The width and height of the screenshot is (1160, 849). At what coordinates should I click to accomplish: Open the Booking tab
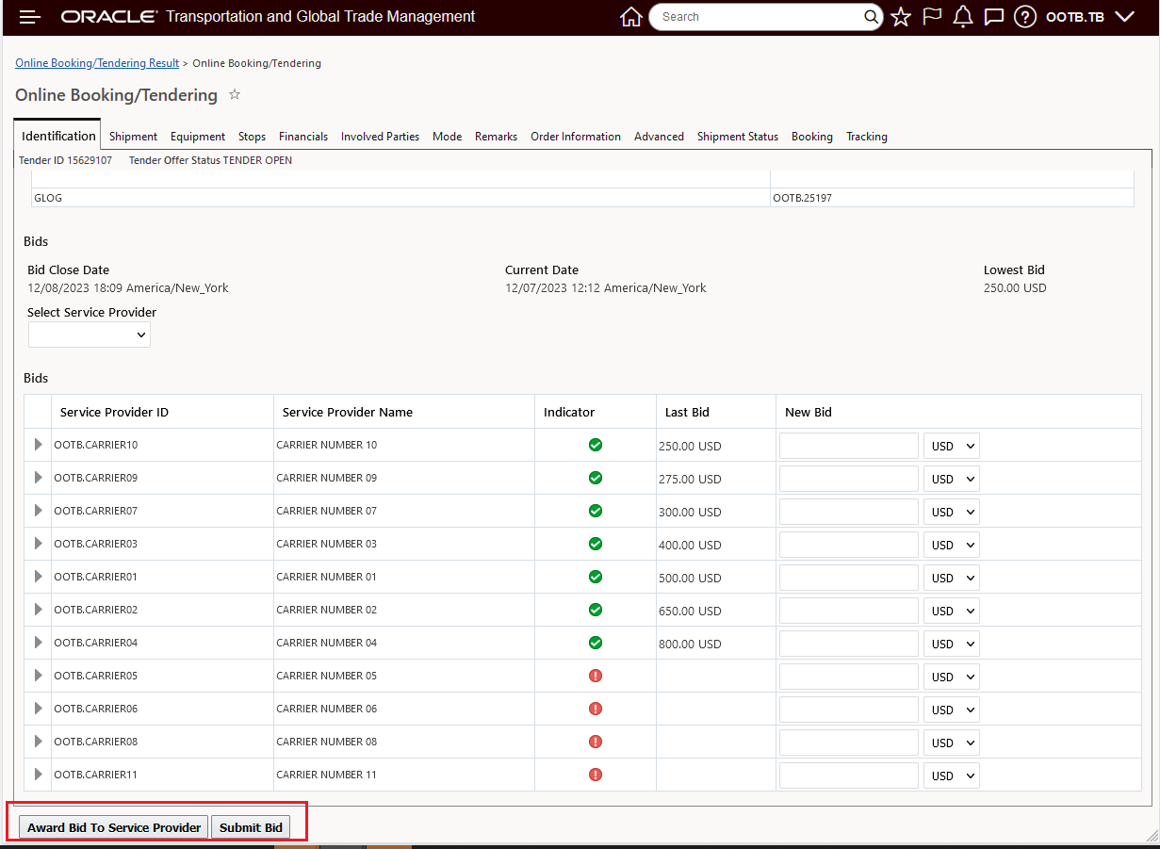click(x=812, y=137)
